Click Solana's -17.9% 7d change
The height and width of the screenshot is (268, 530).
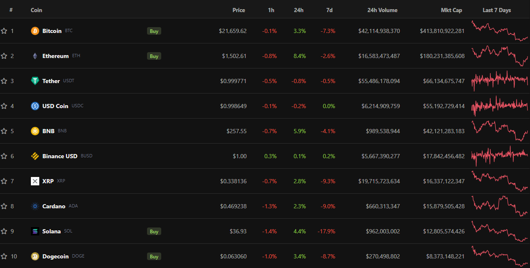tap(327, 231)
